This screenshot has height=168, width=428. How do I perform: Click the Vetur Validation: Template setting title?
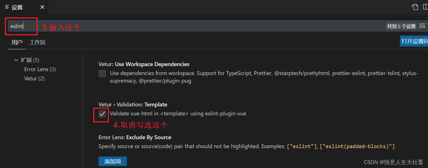133,104
